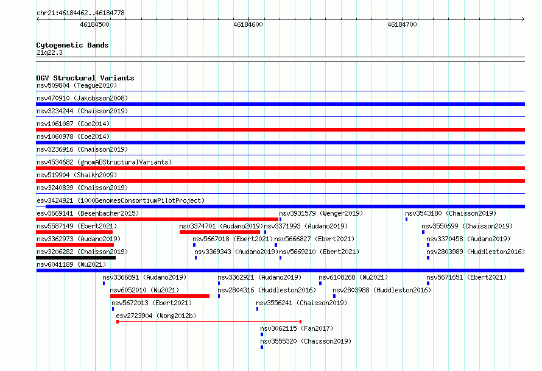Open the esv2723904 (Wong2012b) text label
542x371 pixels.
[156, 316]
